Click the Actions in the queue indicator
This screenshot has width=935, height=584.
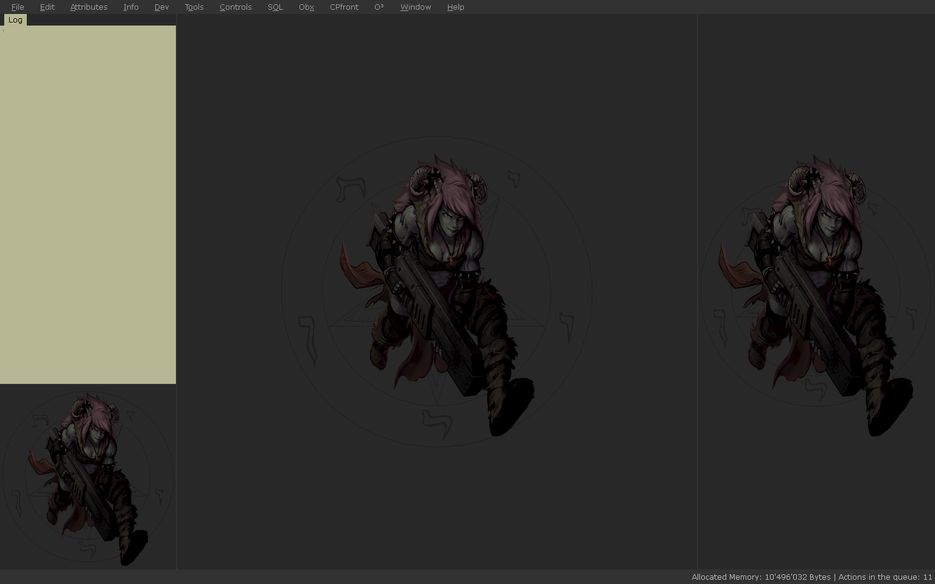885,577
